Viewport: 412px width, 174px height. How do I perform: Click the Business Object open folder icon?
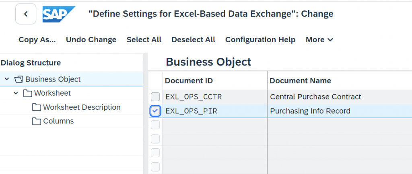[19, 79]
